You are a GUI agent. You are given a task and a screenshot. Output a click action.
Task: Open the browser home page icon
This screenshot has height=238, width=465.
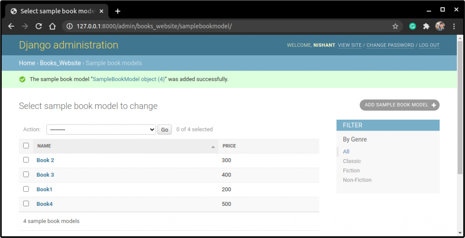tap(53, 26)
